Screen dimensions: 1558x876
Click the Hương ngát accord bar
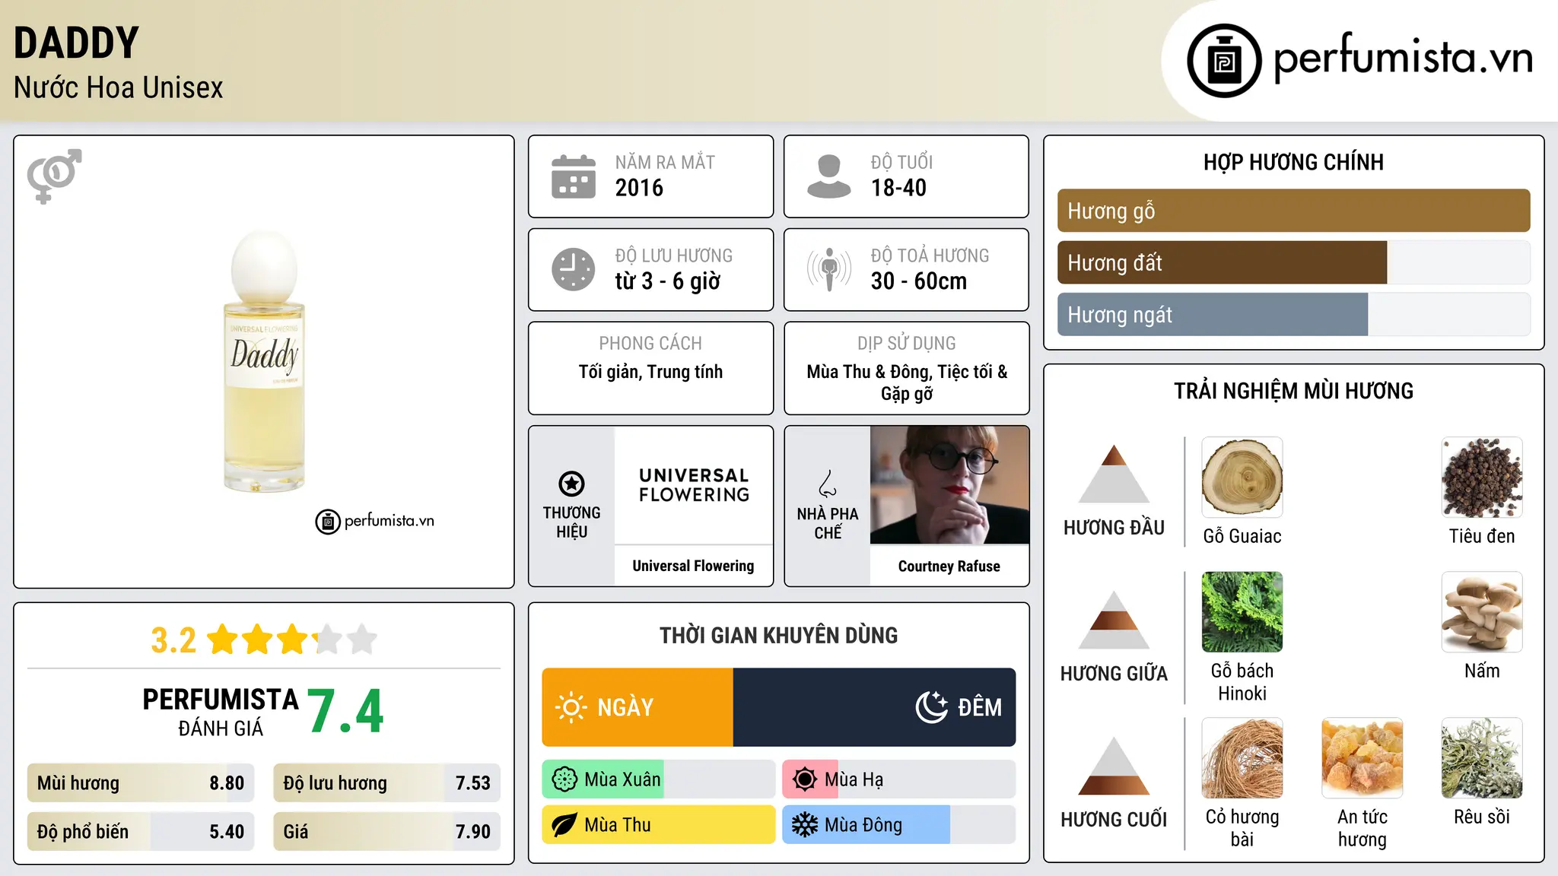pyautogui.click(x=1293, y=314)
